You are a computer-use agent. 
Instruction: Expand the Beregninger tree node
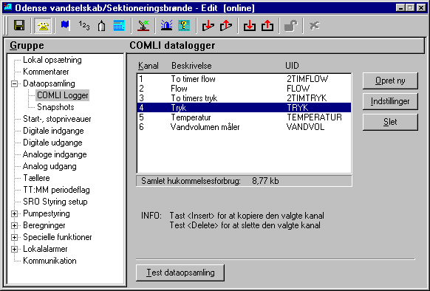pos(15,225)
